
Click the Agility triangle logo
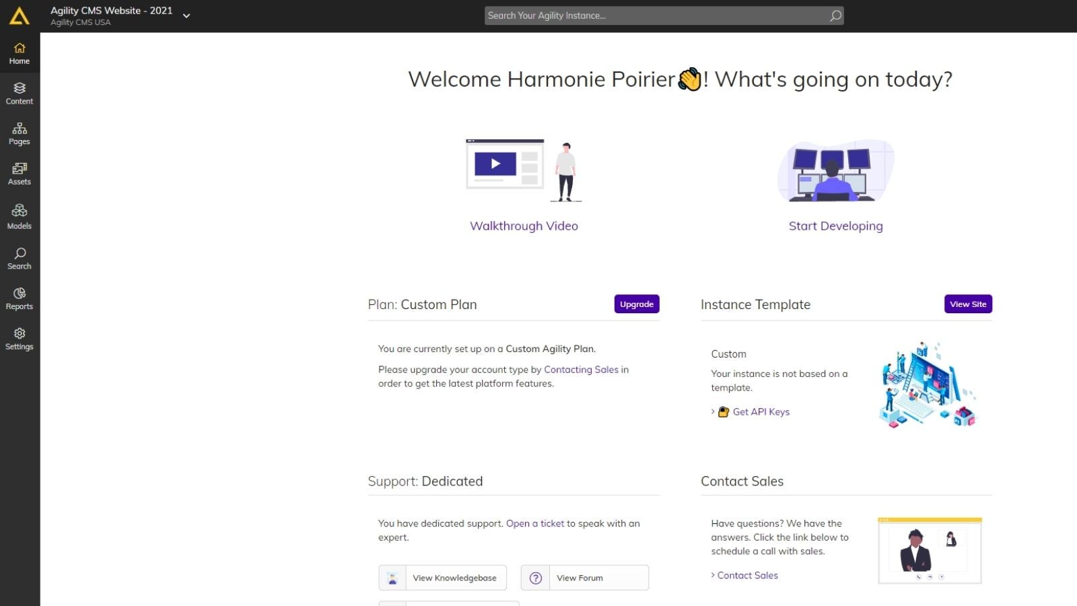20,15
